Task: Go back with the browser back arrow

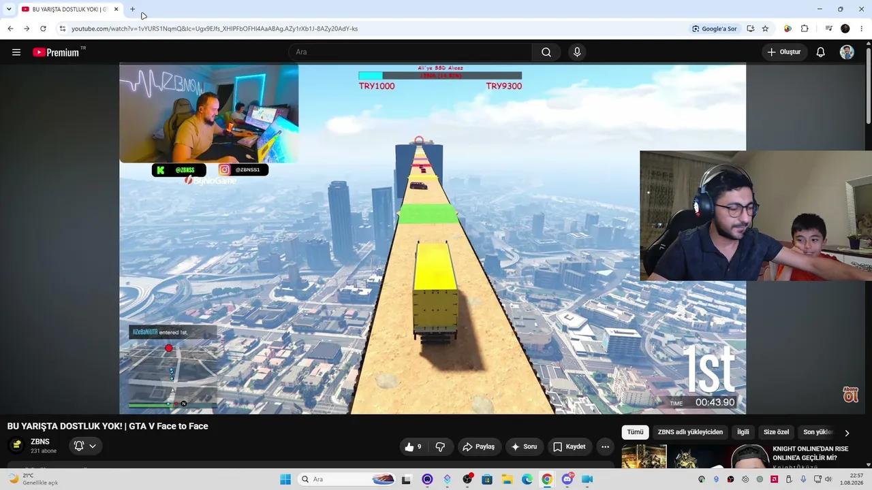Action: 10,29
